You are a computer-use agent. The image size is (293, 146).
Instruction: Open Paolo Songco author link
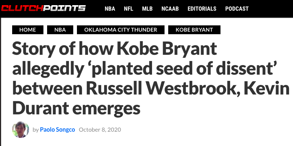click(x=57, y=129)
